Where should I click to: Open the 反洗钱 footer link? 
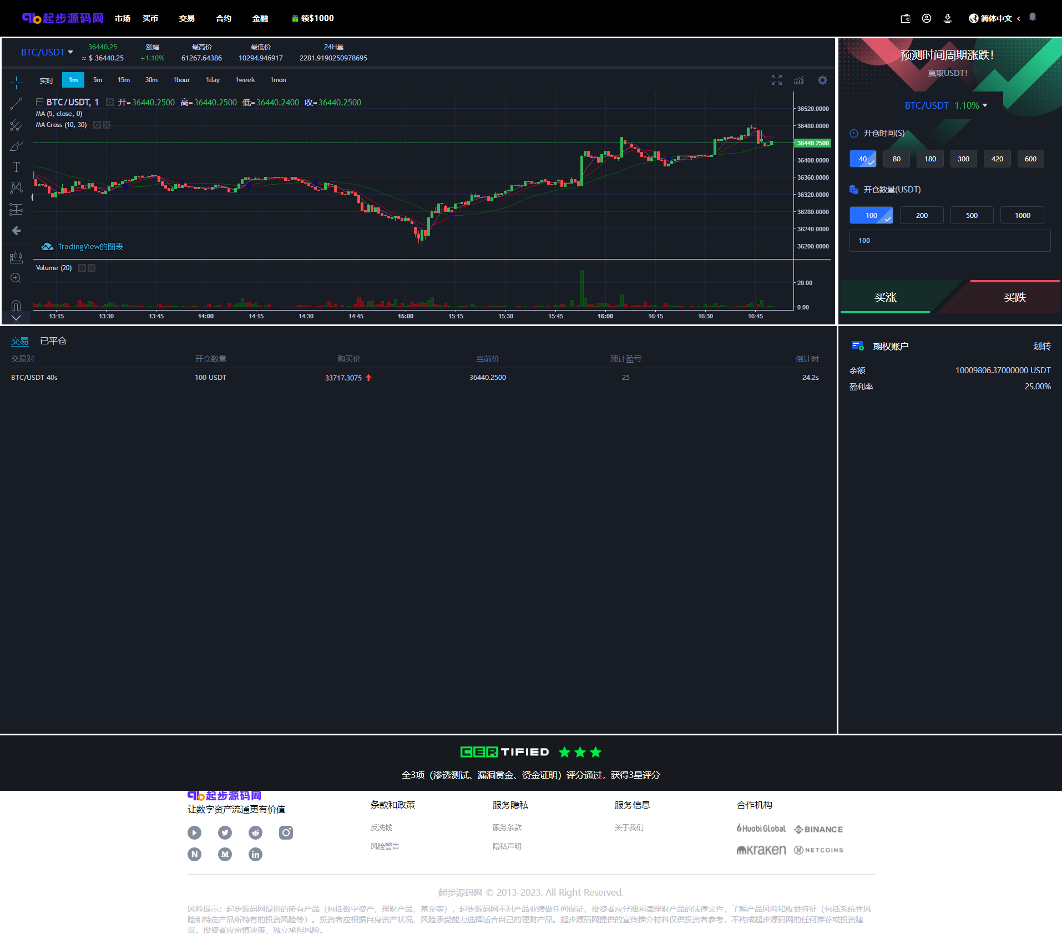pos(381,827)
